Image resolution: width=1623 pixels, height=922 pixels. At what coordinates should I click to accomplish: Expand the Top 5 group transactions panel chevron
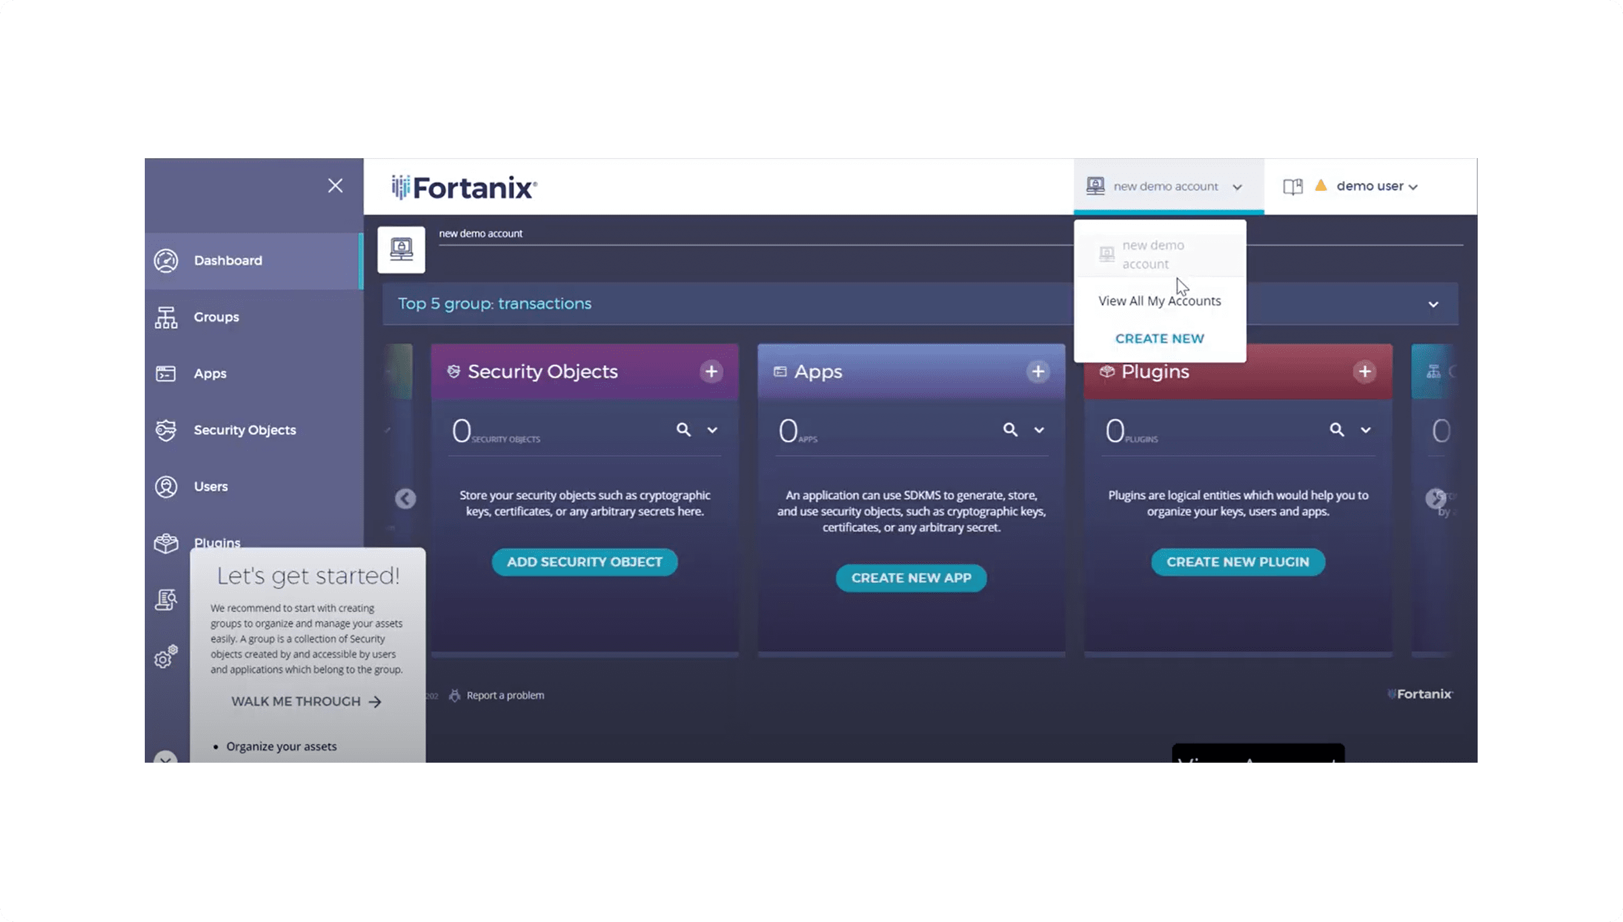tap(1432, 305)
